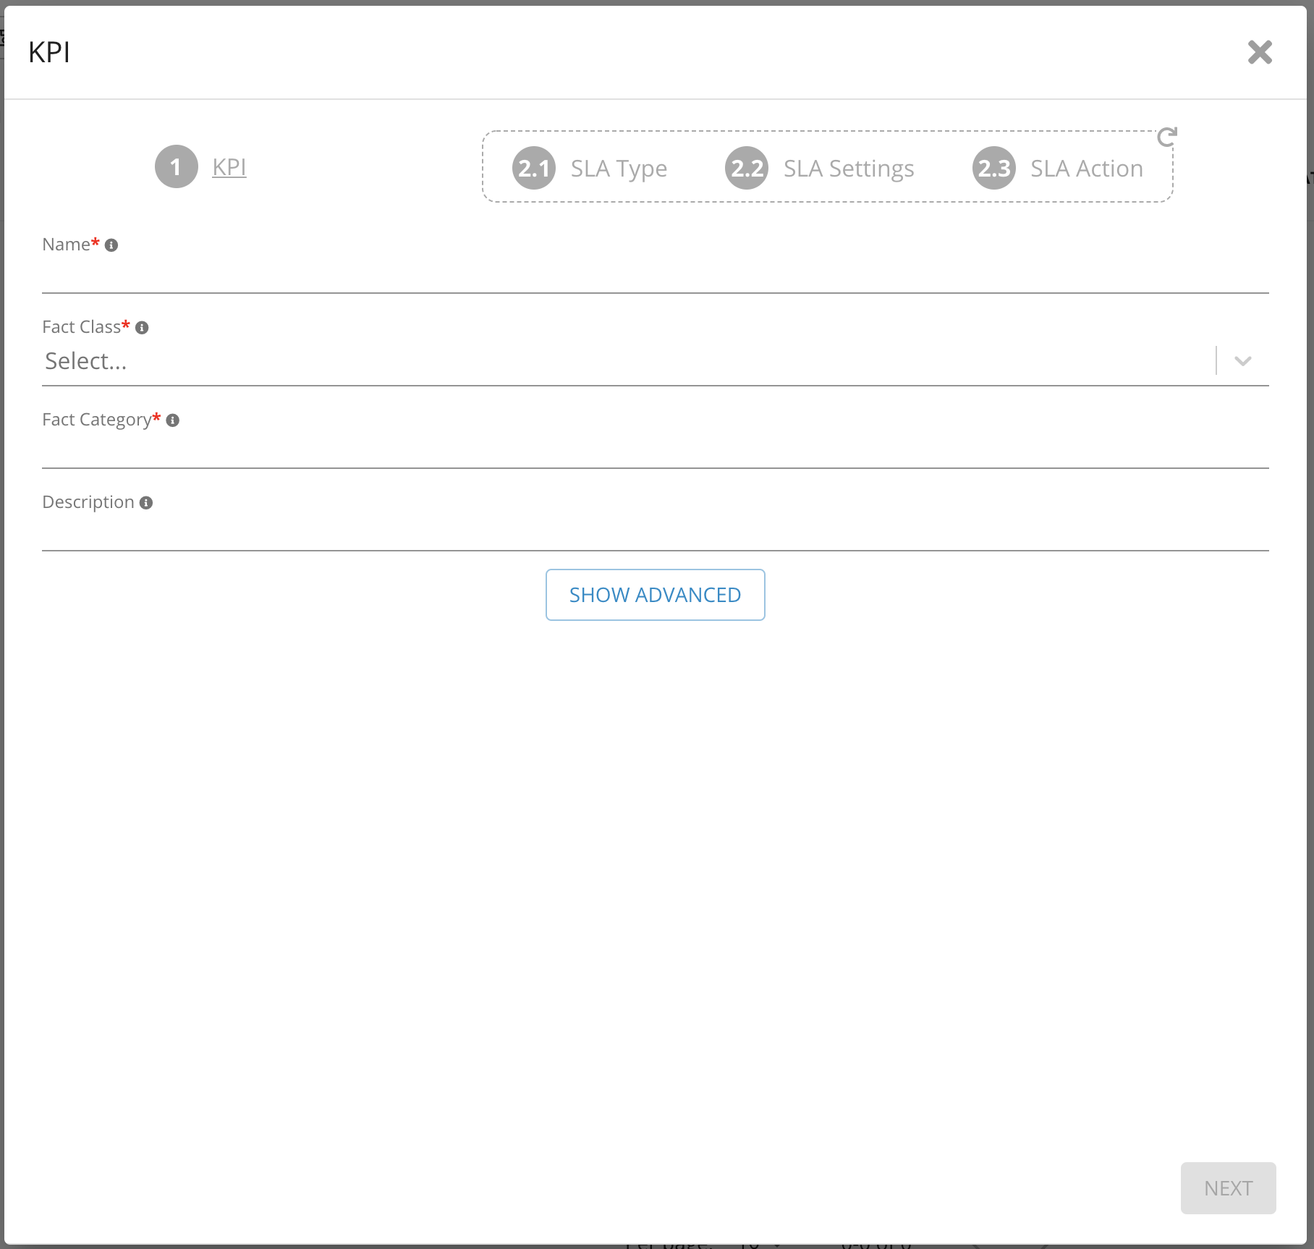The height and width of the screenshot is (1249, 1314).
Task: Click the 2.3 step circle
Action: (x=993, y=169)
